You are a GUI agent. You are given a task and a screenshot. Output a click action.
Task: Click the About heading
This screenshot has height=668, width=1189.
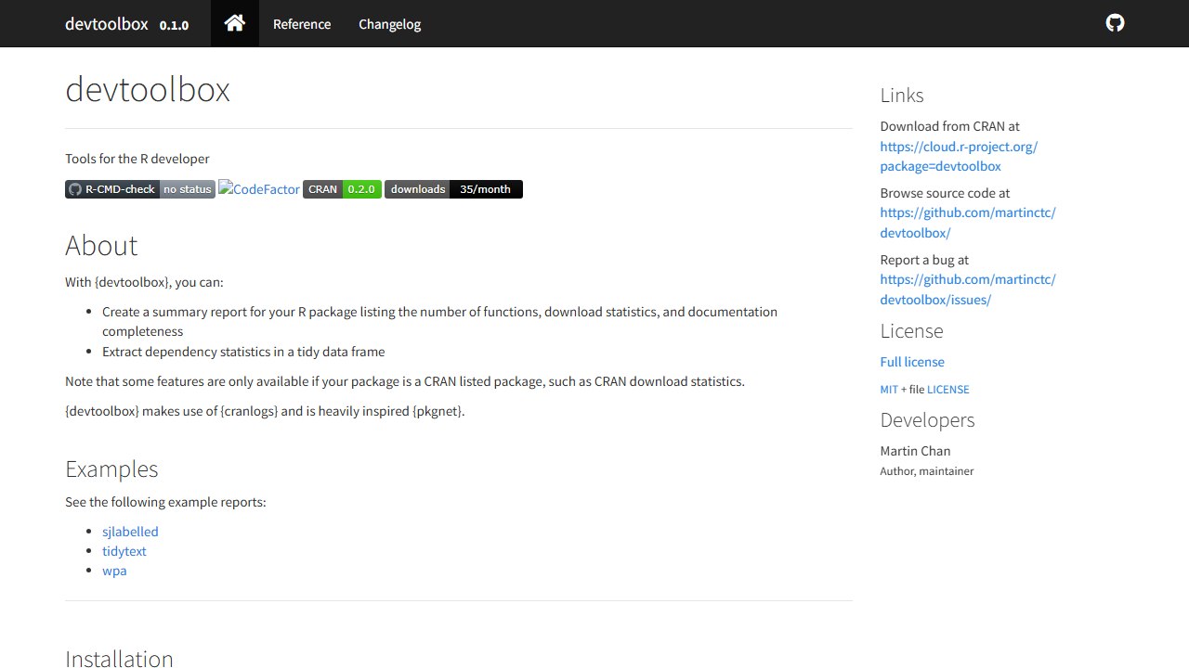(101, 246)
